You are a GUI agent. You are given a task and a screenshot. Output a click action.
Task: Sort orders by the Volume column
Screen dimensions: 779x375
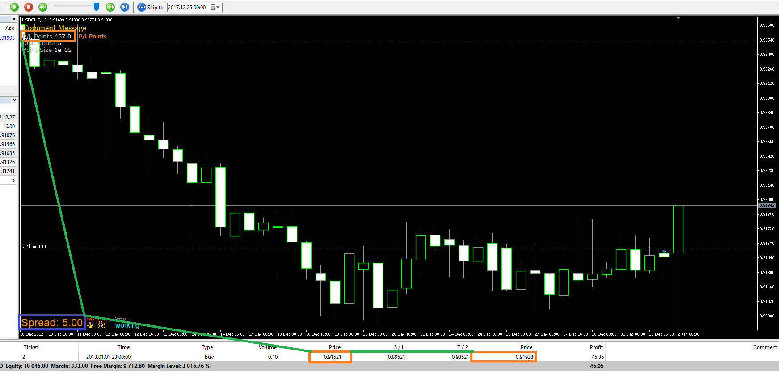267,347
